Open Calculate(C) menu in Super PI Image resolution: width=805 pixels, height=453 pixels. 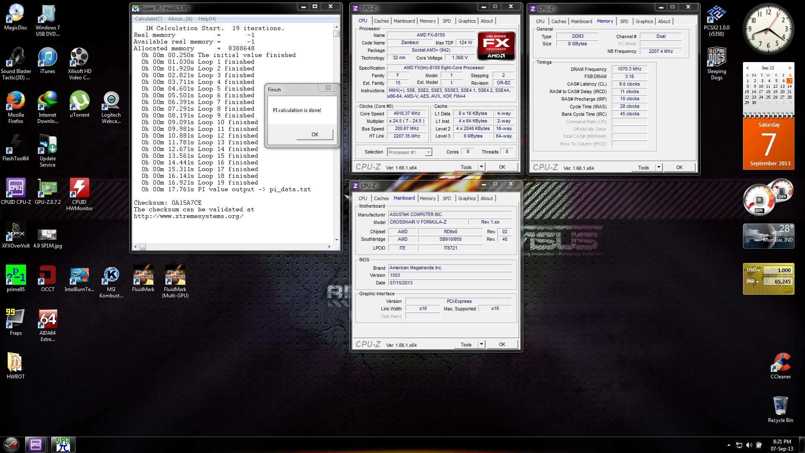coord(148,19)
